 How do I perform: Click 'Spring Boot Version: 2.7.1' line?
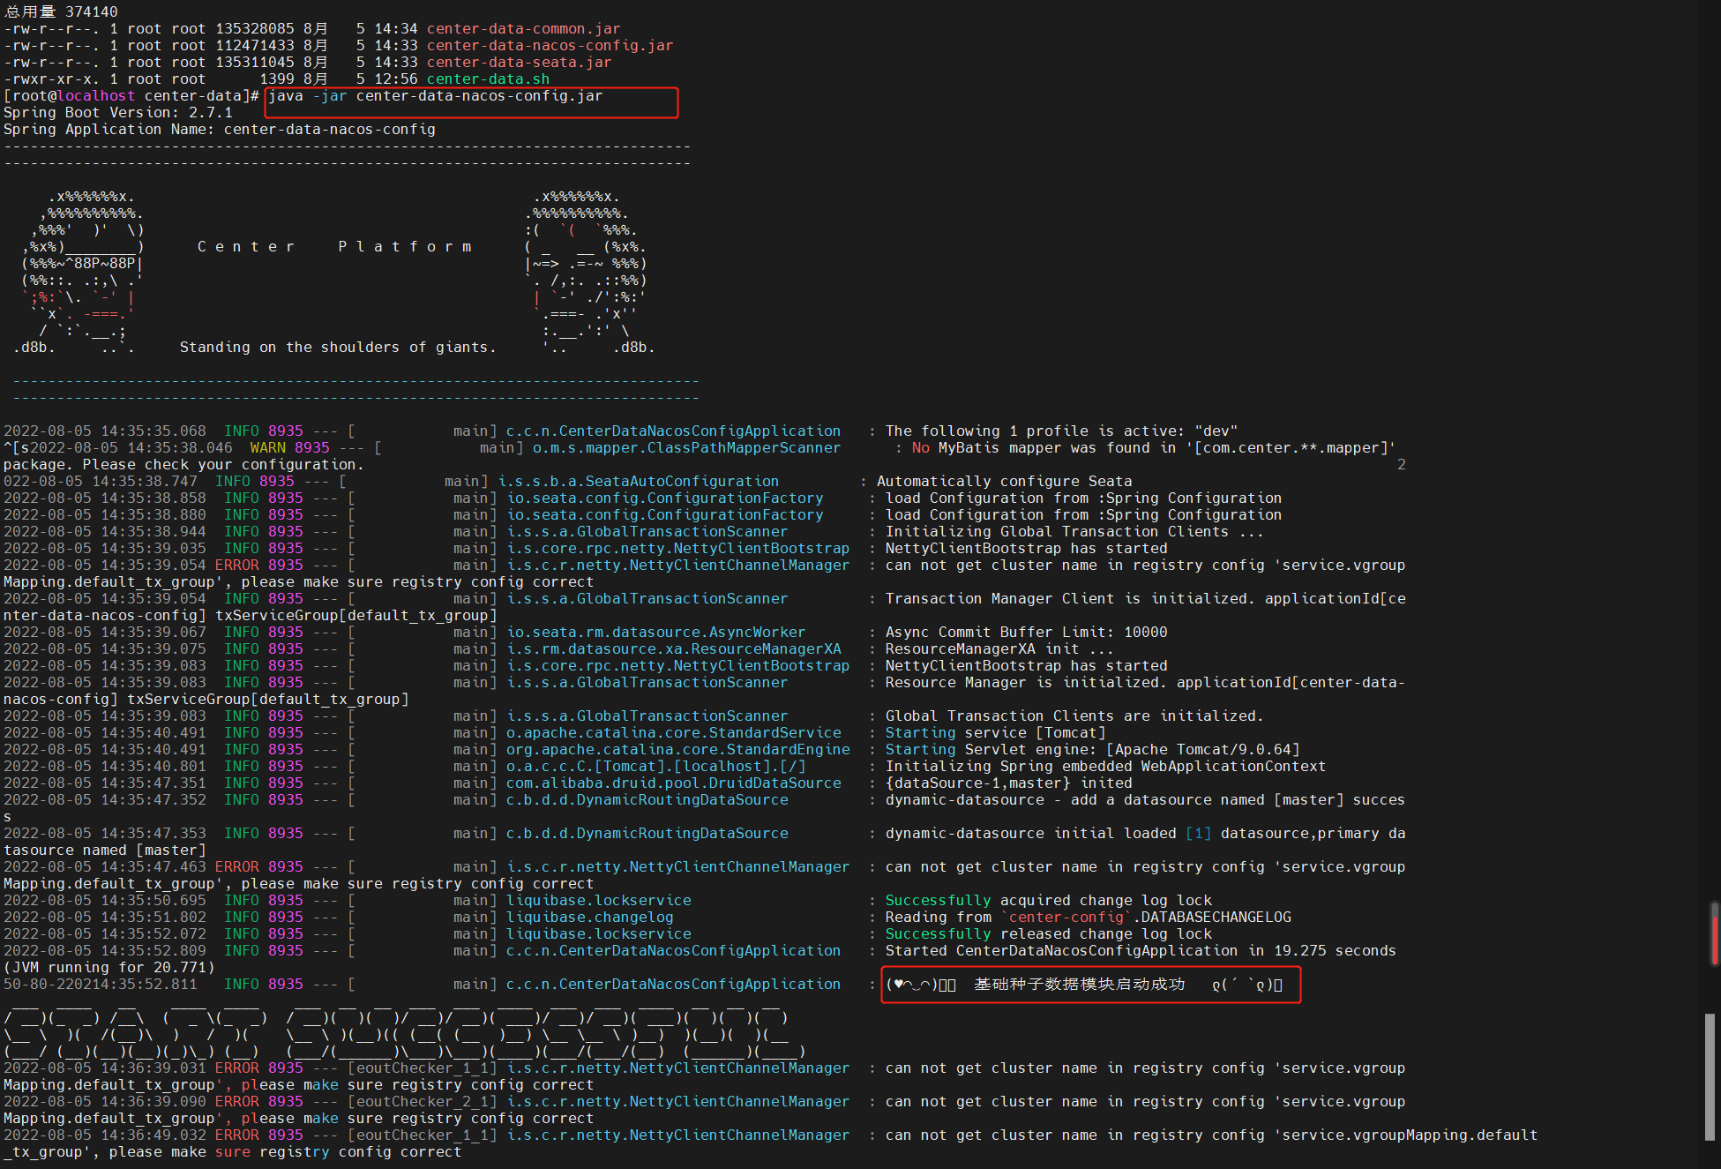(x=118, y=113)
